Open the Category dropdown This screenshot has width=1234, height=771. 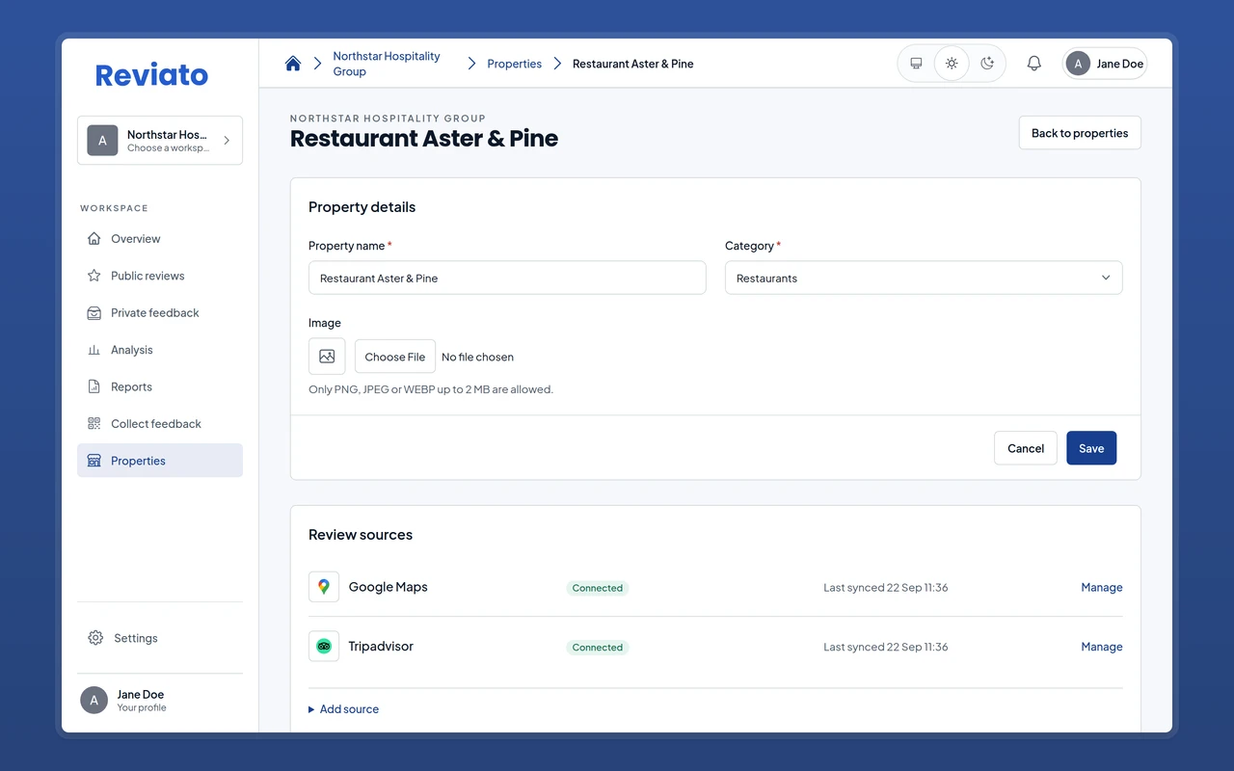pos(924,278)
